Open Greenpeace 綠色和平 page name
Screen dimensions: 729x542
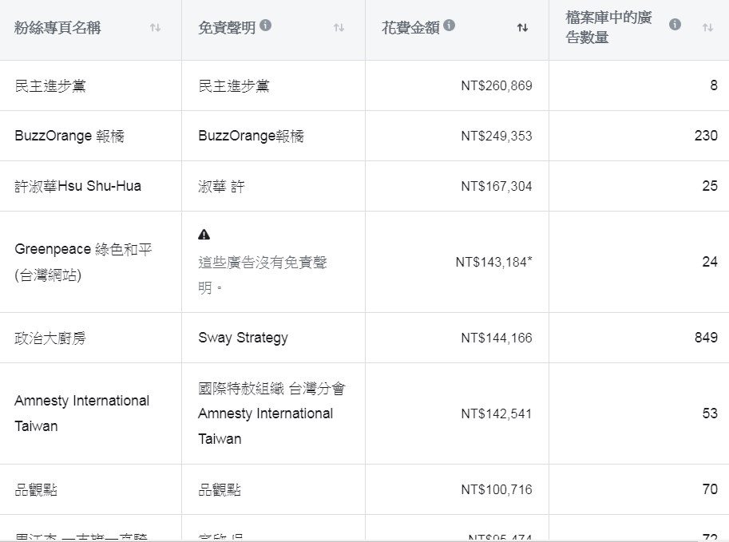click(83, 262)
